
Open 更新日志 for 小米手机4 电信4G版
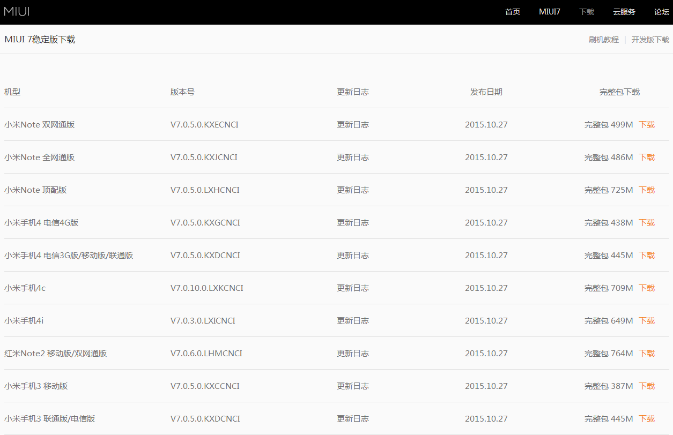(353, 223)
